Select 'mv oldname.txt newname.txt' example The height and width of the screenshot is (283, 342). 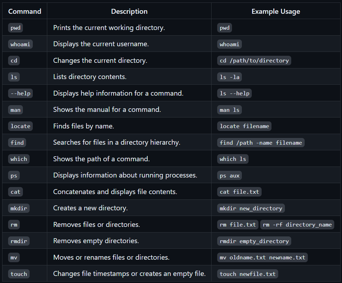(262, 258)
